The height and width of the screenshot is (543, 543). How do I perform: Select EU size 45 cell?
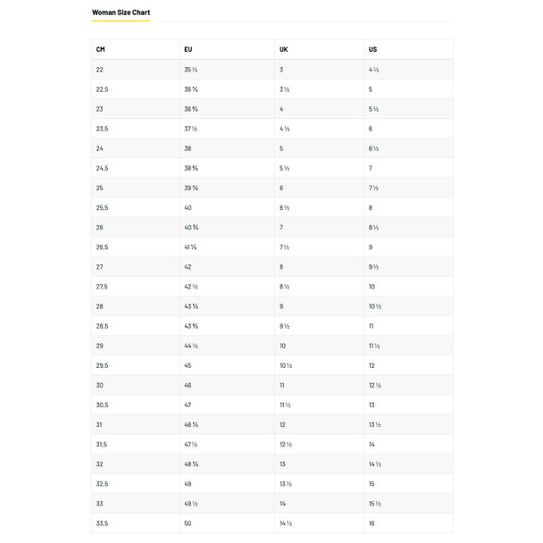click(188, 365)
